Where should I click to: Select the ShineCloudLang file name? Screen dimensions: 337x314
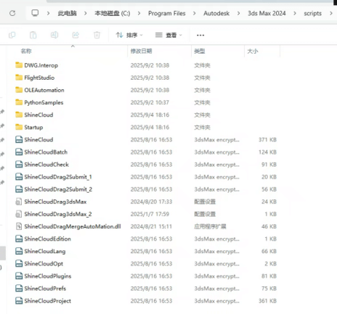tap(45, 252)
